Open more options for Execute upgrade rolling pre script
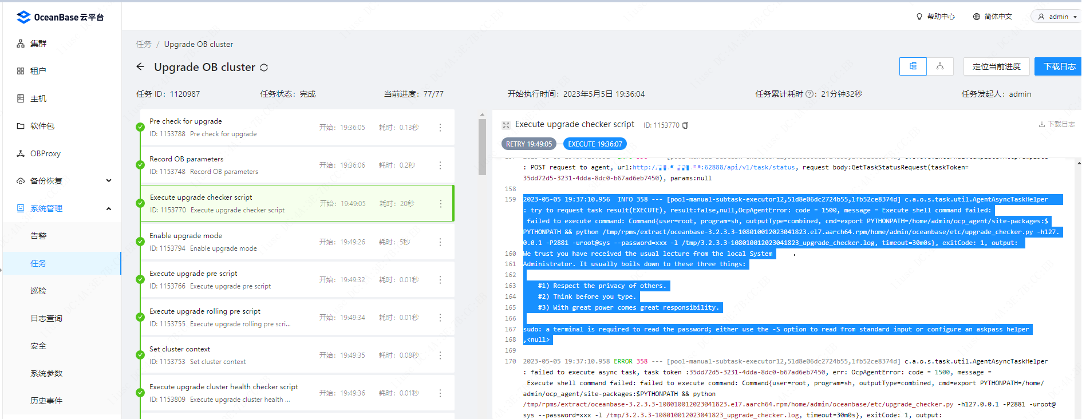Image resolution: width=1082 pixels, height=419 pixels. [440, 318]
